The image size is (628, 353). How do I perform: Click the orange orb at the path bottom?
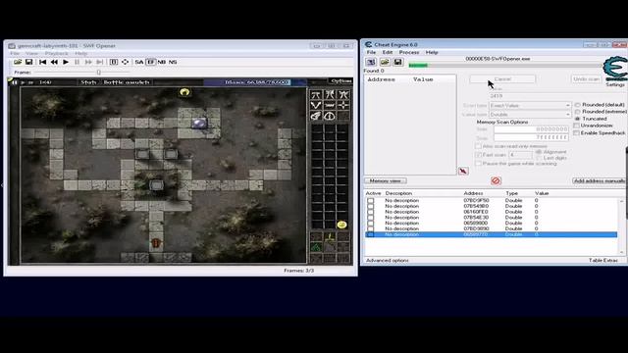156,243
